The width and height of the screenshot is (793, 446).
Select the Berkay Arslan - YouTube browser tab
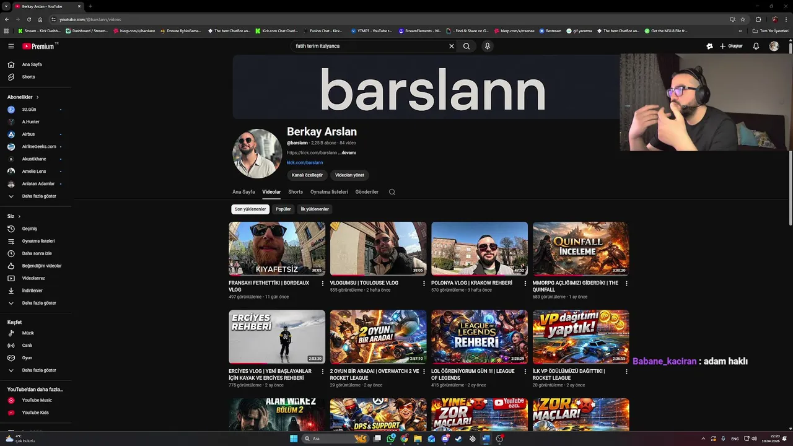pyautogui.click(x=48, y=6)
